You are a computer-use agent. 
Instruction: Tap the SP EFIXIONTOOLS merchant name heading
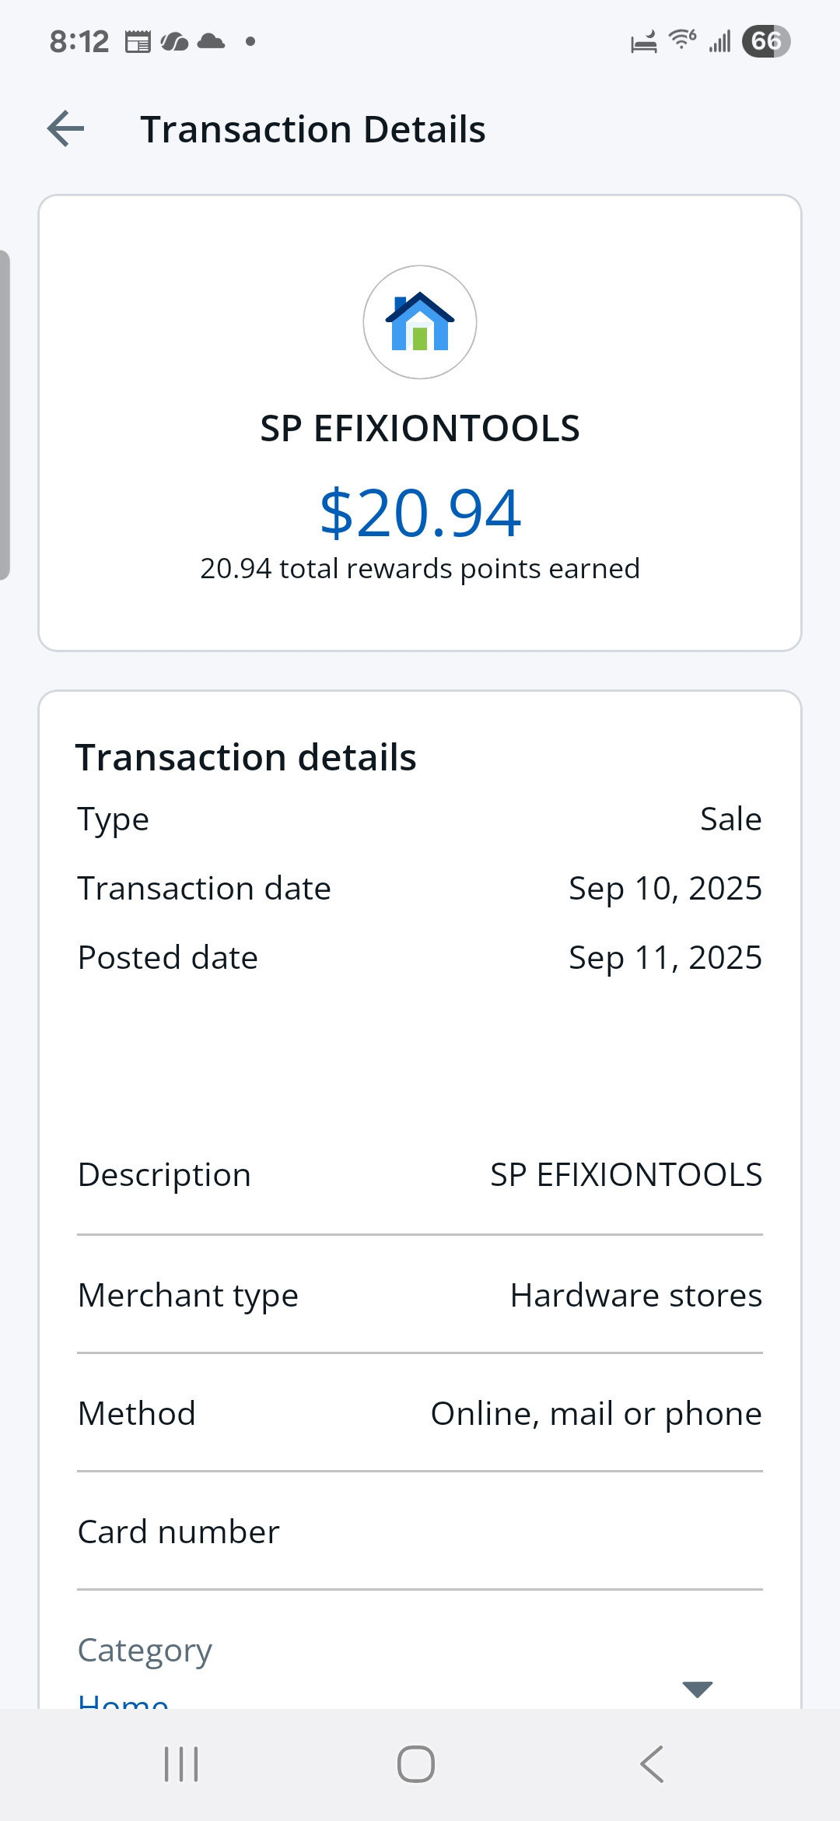tap(420, 429)
